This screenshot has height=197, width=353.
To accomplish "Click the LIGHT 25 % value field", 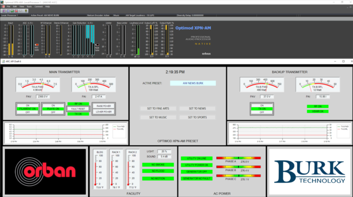I will coord(164,151).
